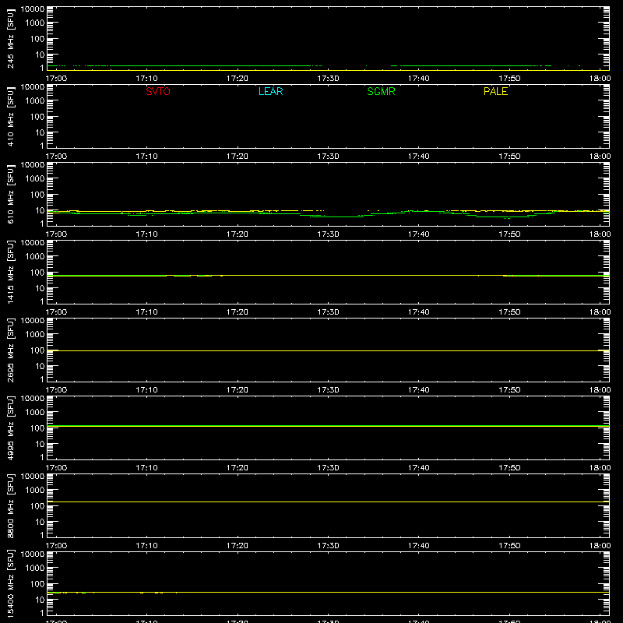Click the green SGMR station label
623x623 pixels.
tap(381, 91)
